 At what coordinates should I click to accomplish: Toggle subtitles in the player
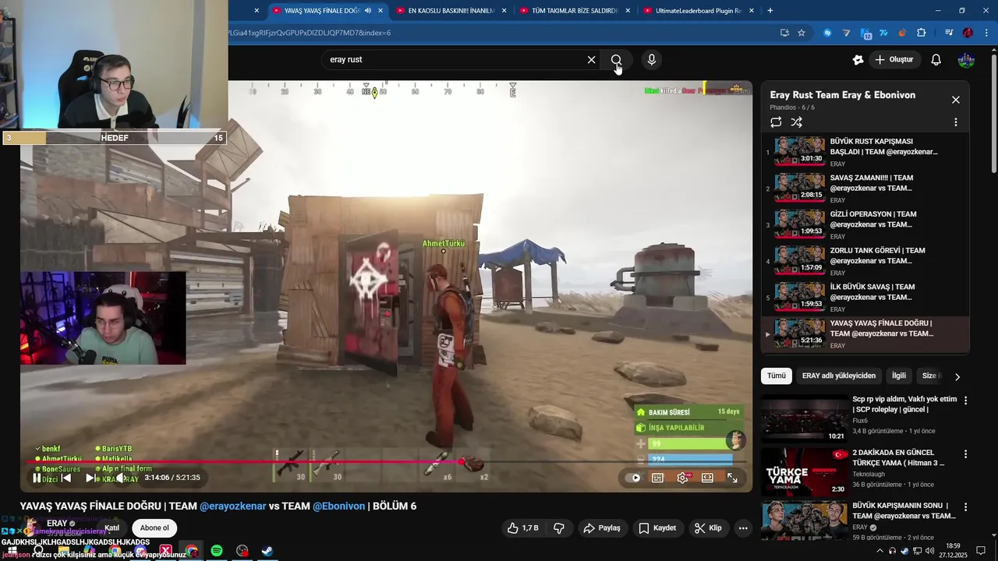(x=657, y=478)
